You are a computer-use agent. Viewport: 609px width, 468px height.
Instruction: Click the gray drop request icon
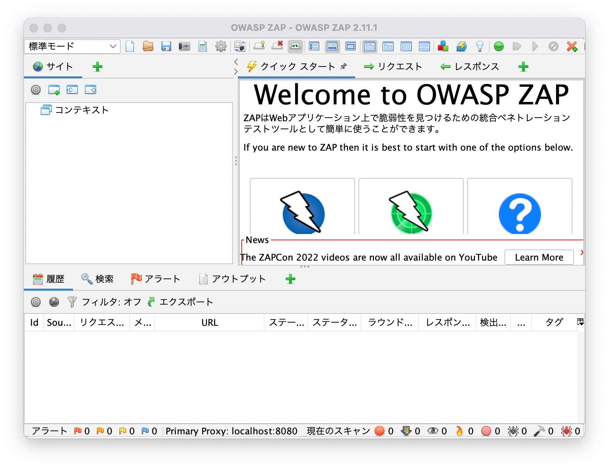pos(554,46)
